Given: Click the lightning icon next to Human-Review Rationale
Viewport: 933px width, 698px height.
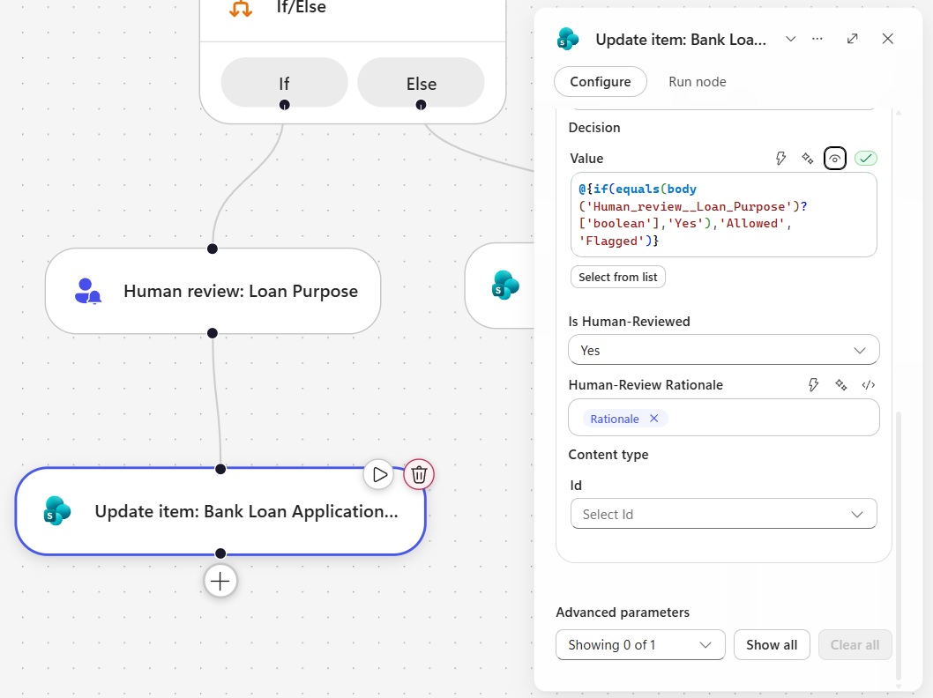Looking at the screenshot, I should click(813, 384).
